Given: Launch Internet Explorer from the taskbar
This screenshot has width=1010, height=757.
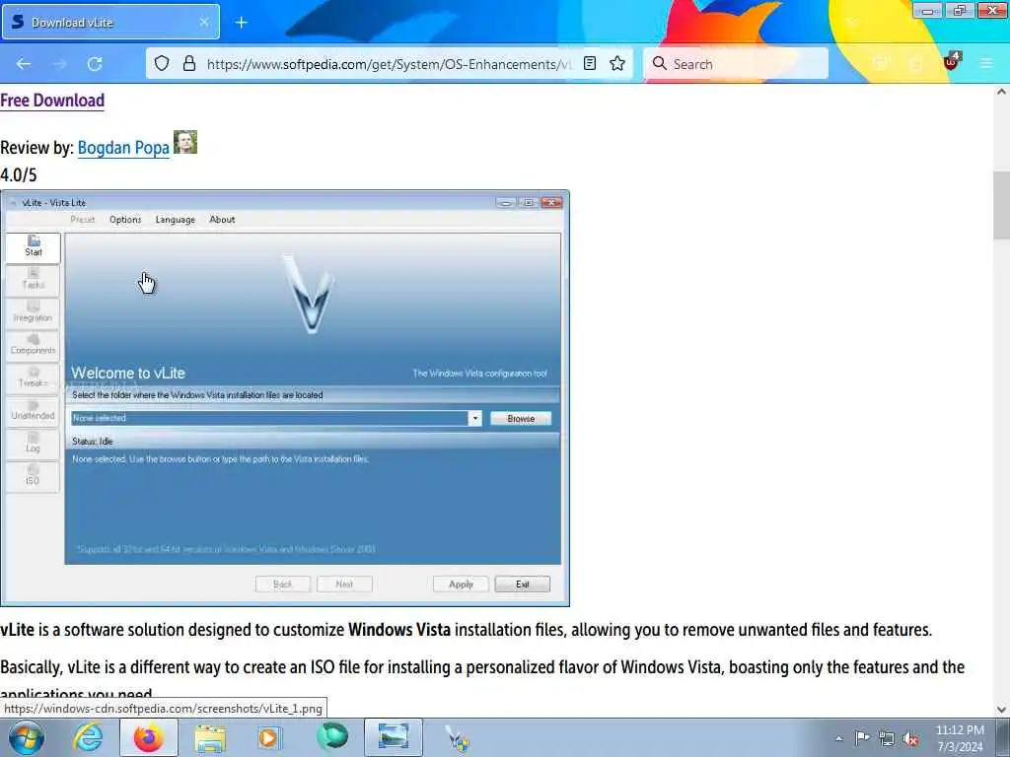Looking at the screenshot, I should coord(88,737).
